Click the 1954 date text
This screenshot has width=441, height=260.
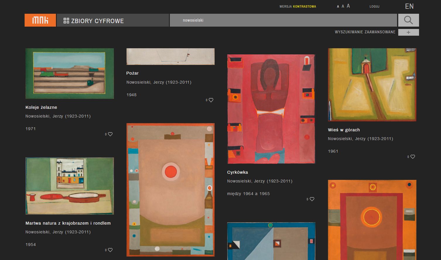tap(31, 244)
